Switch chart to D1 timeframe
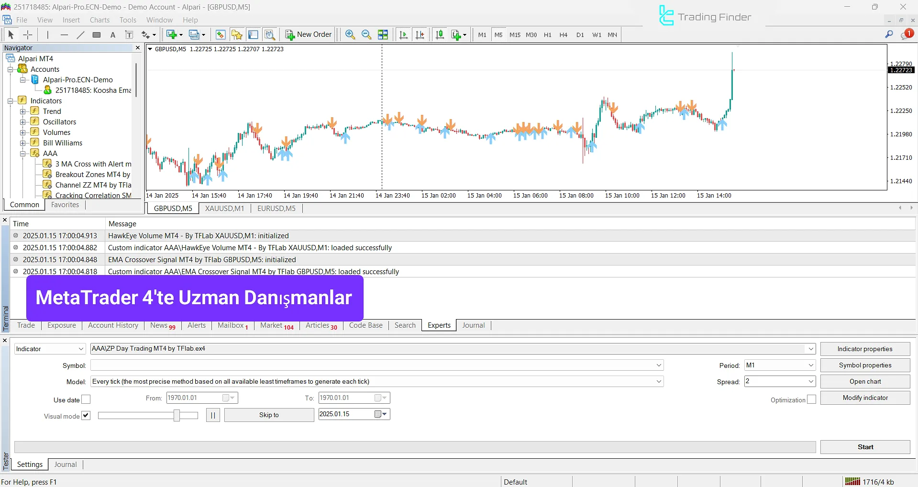This screenshot has width=918, height=487. 580,35
